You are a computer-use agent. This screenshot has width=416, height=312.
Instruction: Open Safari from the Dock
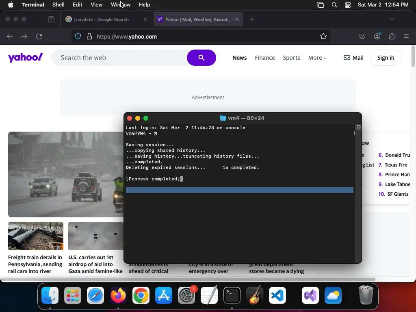[95, 295]
